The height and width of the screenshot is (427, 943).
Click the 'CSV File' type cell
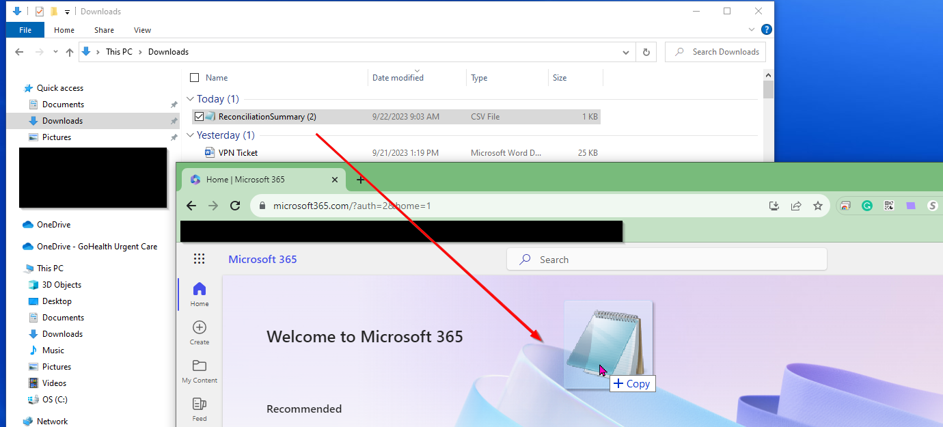(485, 117)
